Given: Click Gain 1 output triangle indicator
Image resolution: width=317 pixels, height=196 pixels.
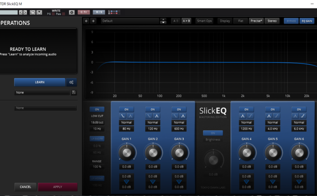Looking at the screenshot, I should pyautogui.click(x=126, y=182).
